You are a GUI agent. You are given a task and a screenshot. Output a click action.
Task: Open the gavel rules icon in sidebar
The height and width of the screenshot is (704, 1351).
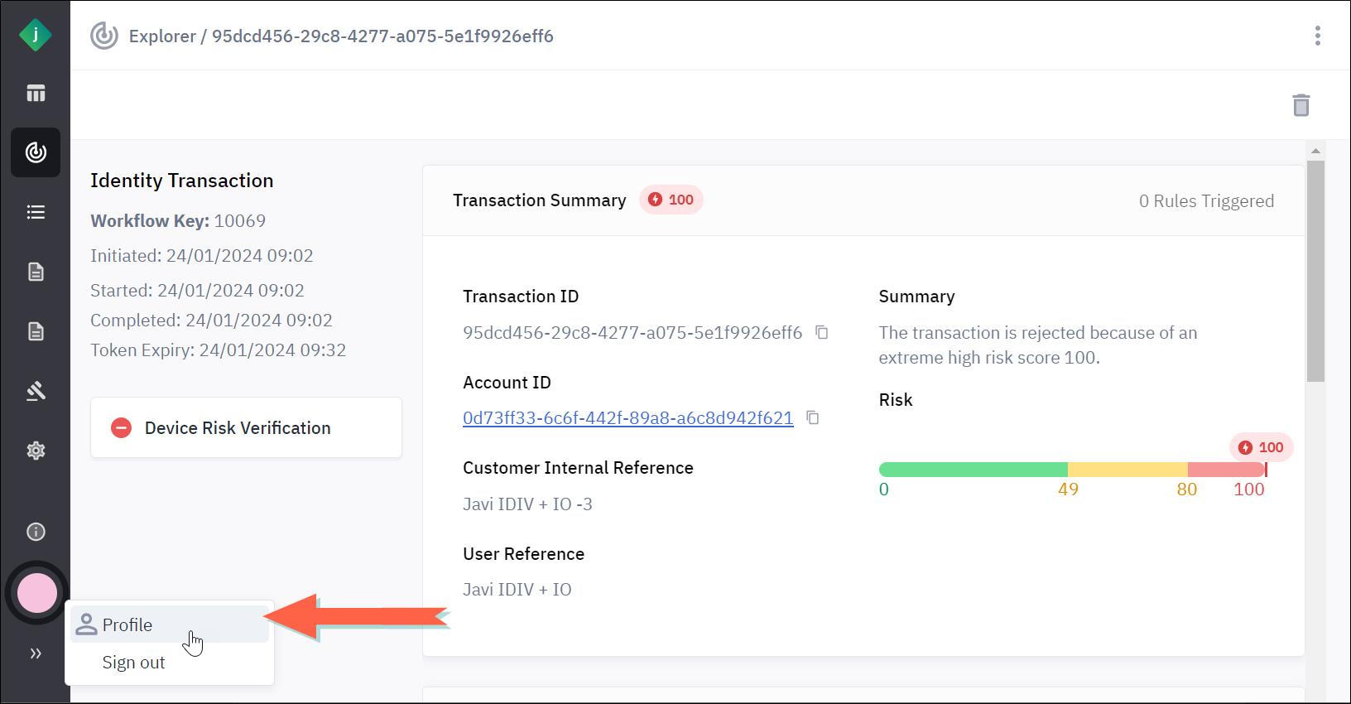click(x=36, y=391)
